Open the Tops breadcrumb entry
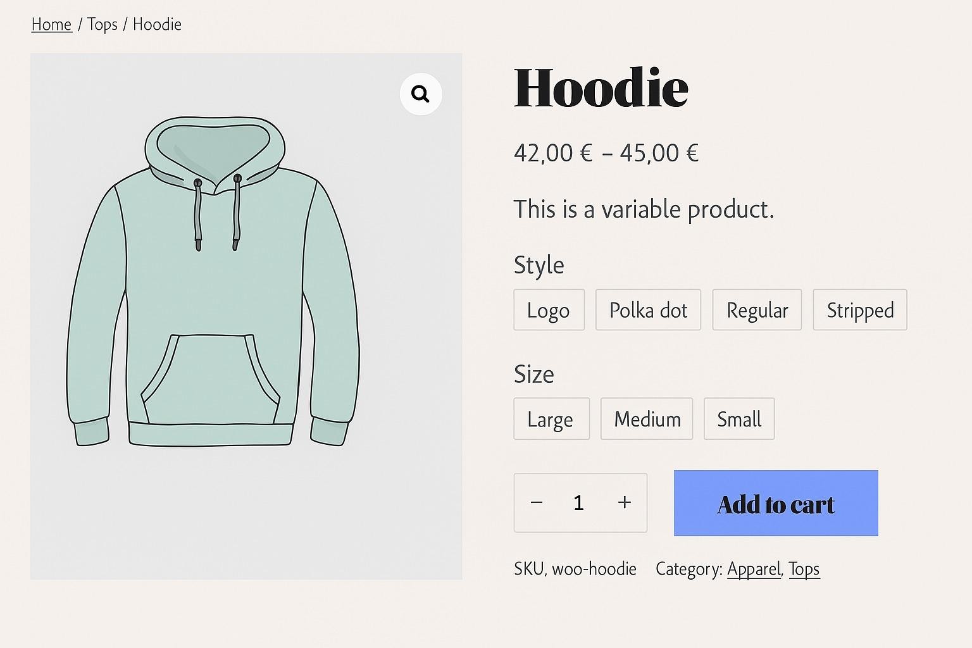Viewport: 972px width, 648px height. pyautogui.click(x=102, y=24)
